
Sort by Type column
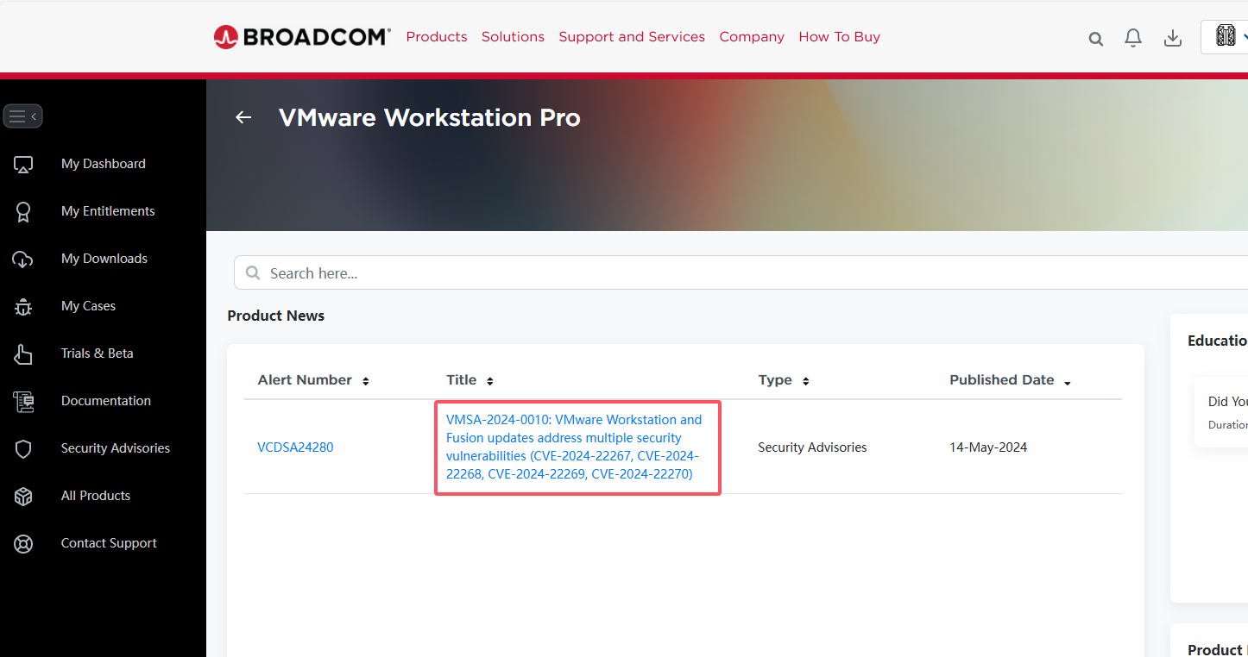(x=784, y=380)
